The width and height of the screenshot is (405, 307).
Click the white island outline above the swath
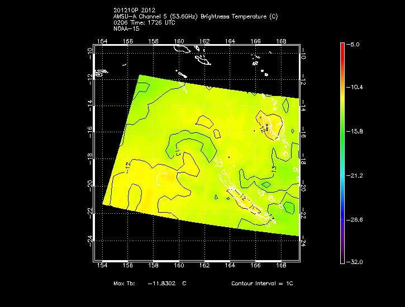pos(201,59)
